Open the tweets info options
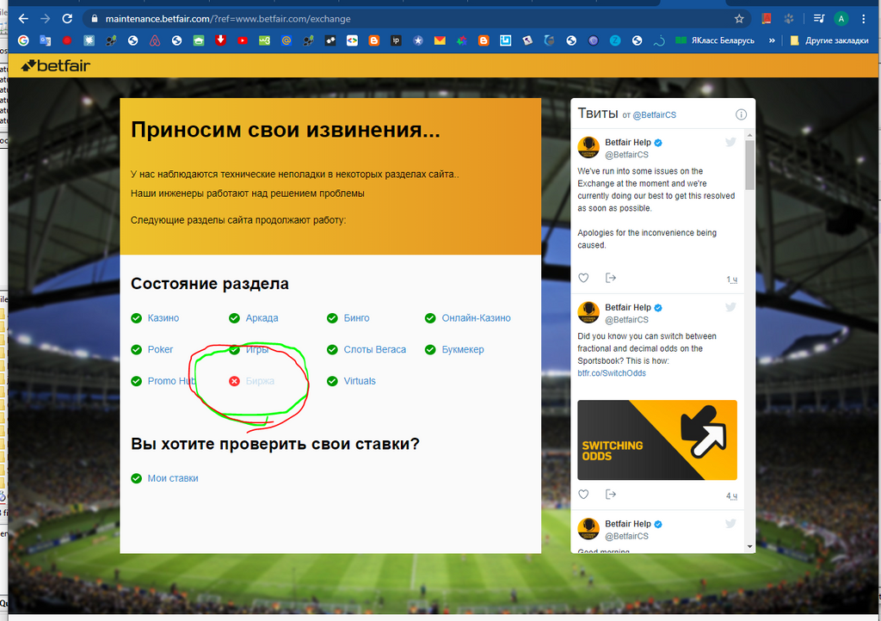881x621 pixels. click(741, 114)
